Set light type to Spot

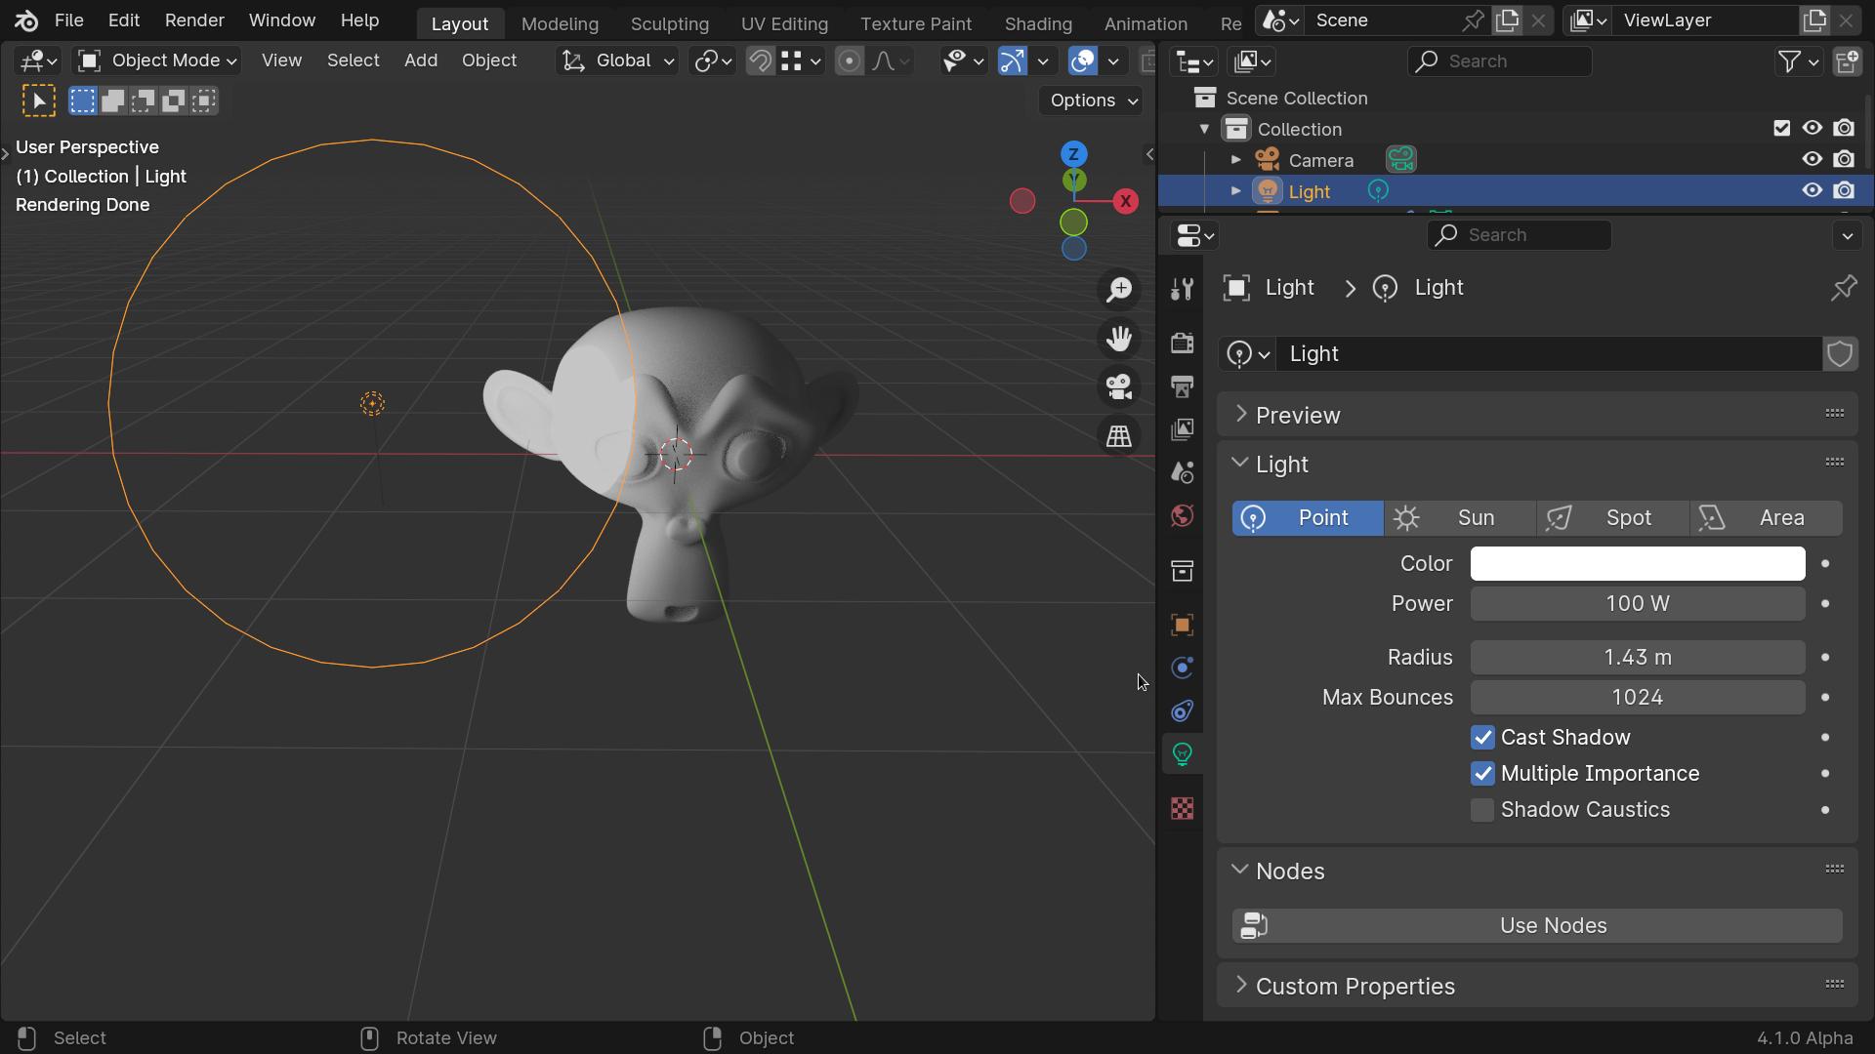point(1613,518)
